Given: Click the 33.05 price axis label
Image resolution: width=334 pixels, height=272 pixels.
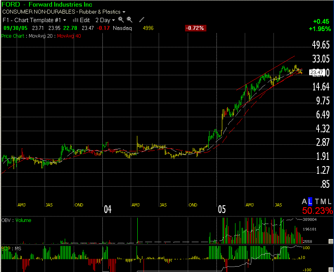Looking at the screenshot, I should click(x=321, y=59).
